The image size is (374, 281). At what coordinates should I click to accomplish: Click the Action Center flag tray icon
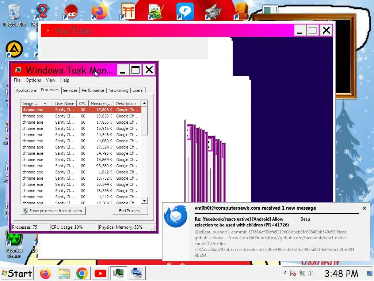click(293, 273)
